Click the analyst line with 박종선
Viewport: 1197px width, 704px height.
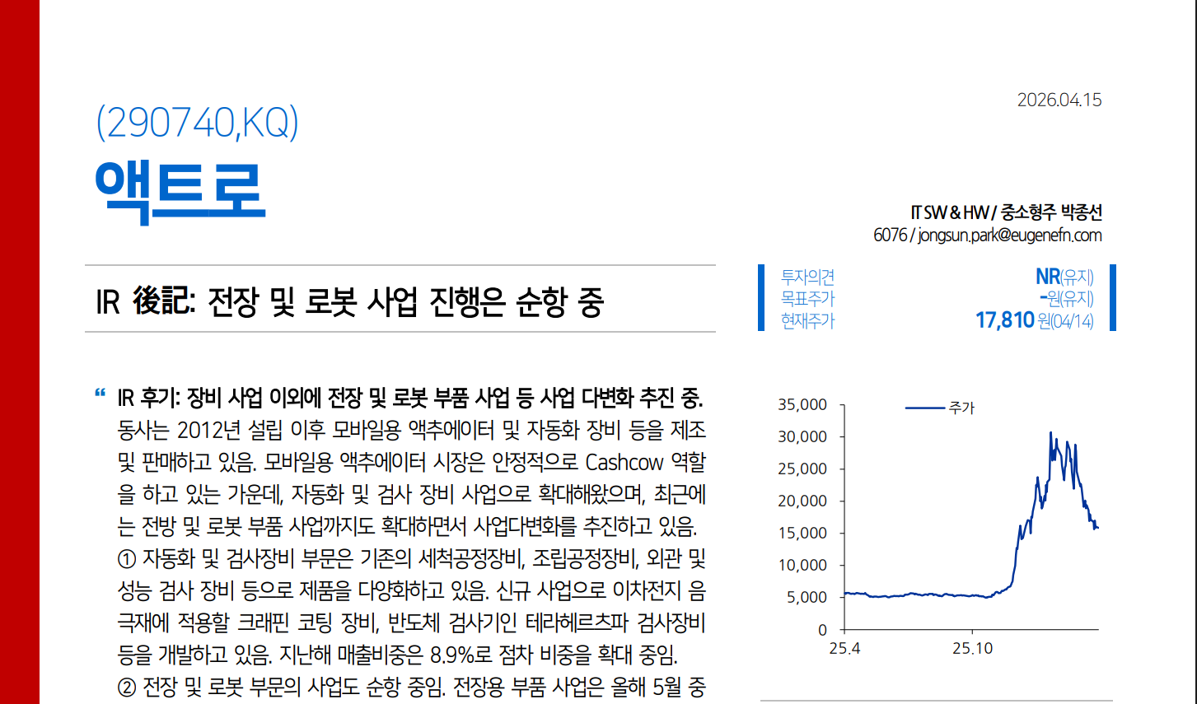point(1006,212)
